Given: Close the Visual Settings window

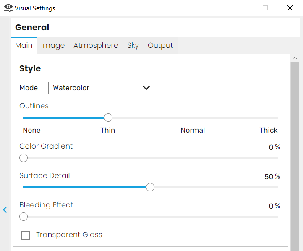Looking at the screenshot, I should [x=290, y=8].
